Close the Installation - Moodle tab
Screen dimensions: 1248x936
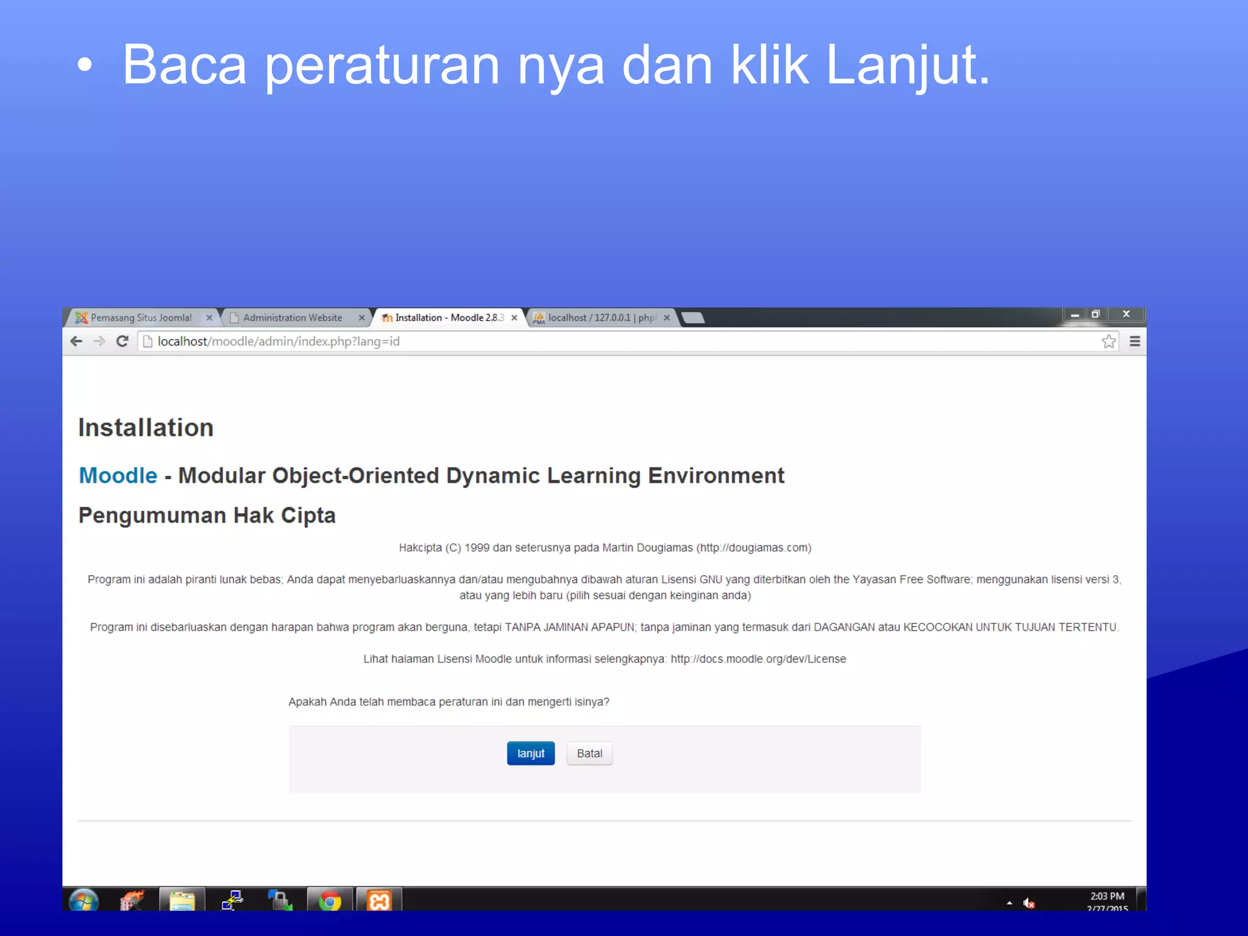point(514,317)
